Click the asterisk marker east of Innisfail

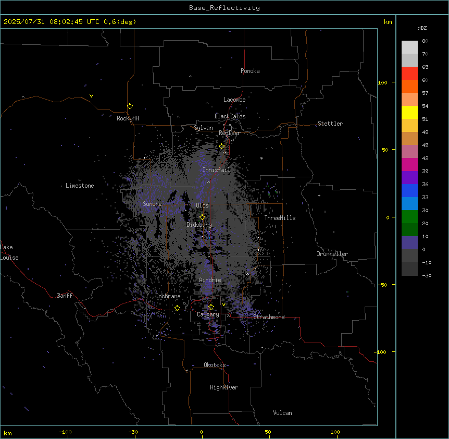[261, 158]
